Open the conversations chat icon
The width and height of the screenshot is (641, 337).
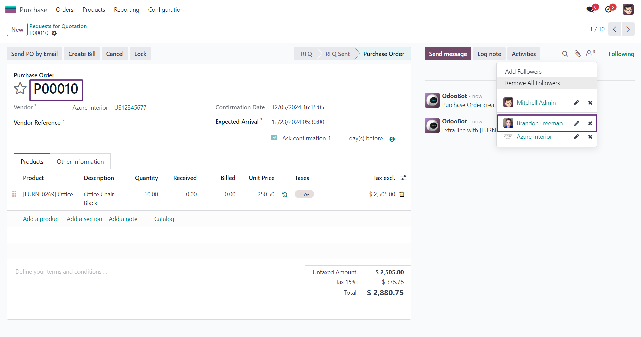click(x=590, y=9)
